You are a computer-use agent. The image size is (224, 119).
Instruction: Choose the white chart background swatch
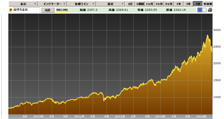[204, 10]
